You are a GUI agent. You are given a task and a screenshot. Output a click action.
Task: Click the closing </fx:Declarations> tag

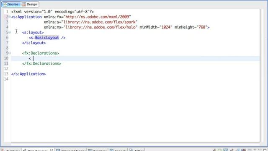click(x=41, y=63)
